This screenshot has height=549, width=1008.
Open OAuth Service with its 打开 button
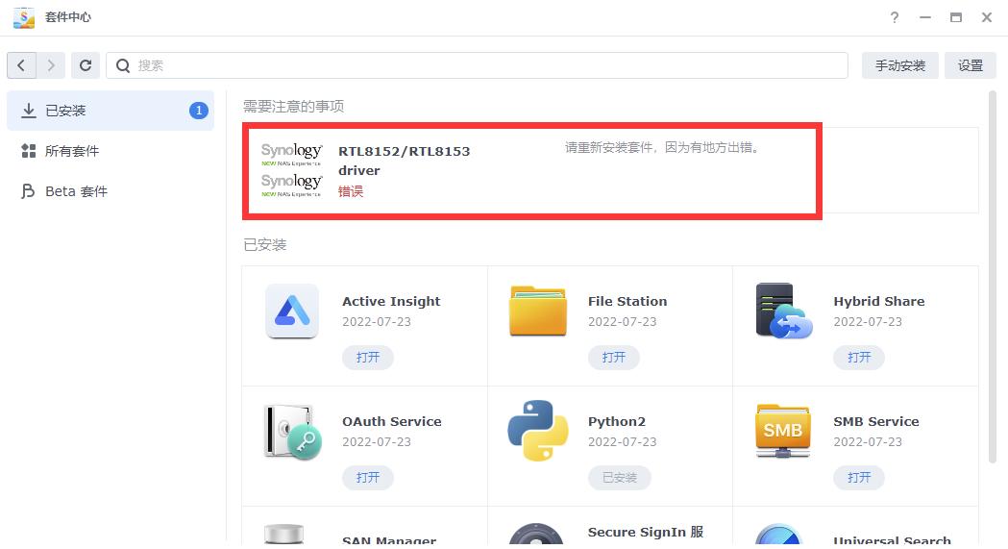pos(368,478)
